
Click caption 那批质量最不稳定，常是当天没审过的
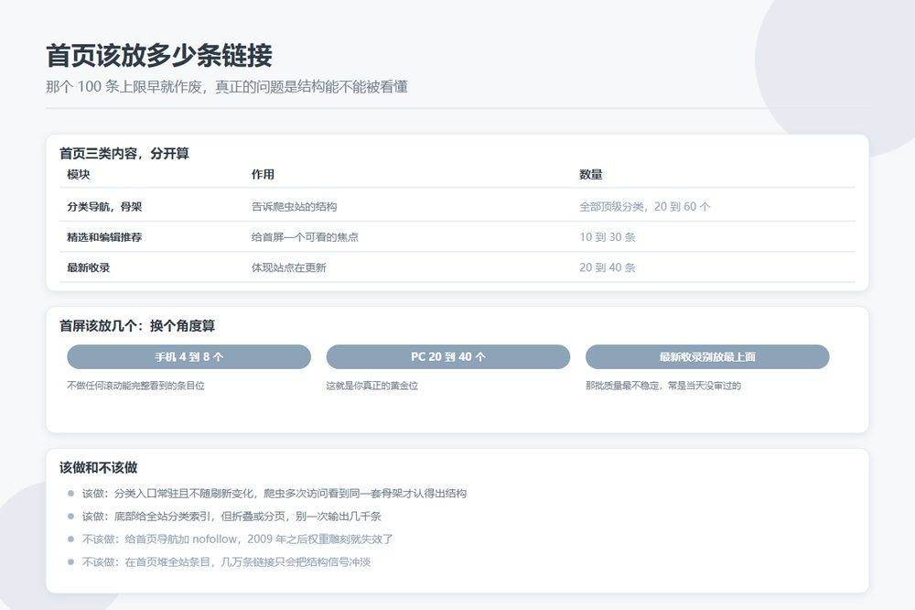(663, 386)
